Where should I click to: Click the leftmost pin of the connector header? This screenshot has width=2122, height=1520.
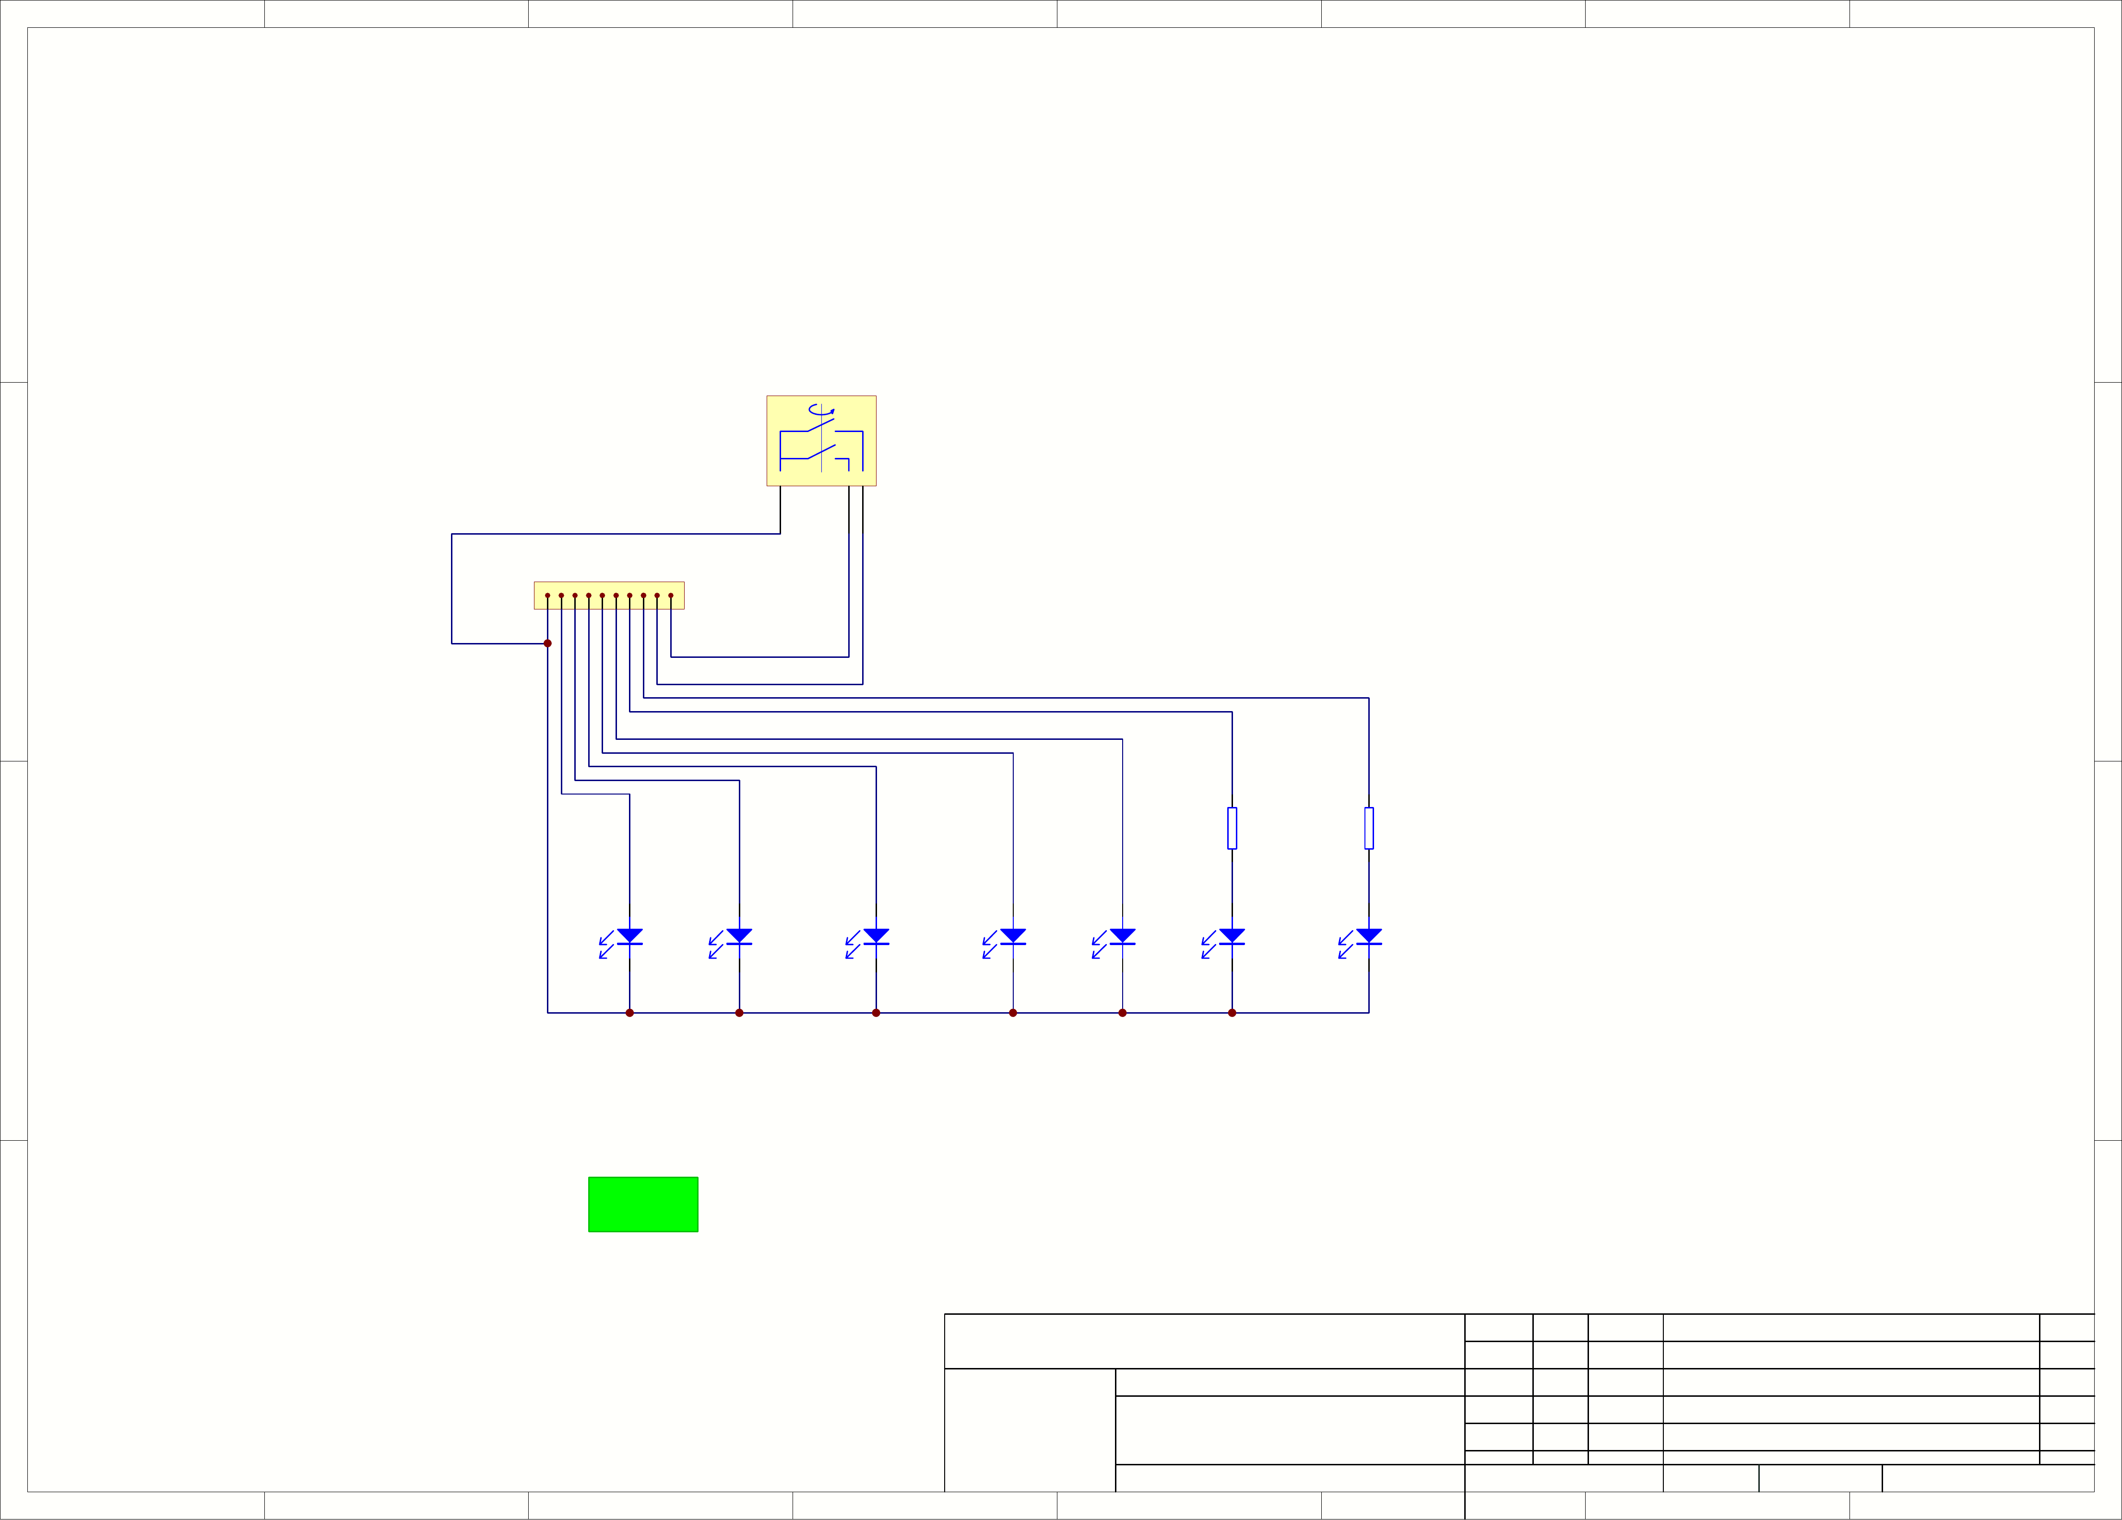click(x=547, y=596)
